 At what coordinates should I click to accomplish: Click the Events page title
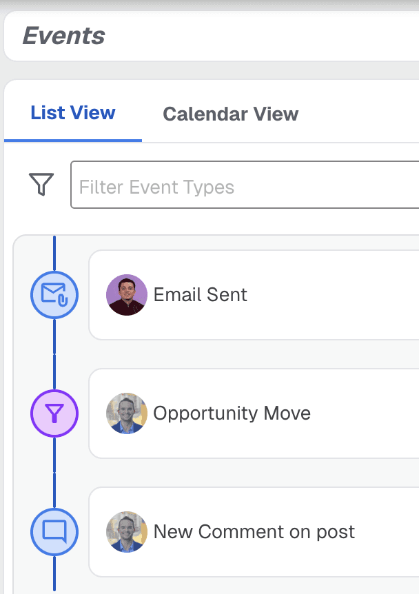63,36
